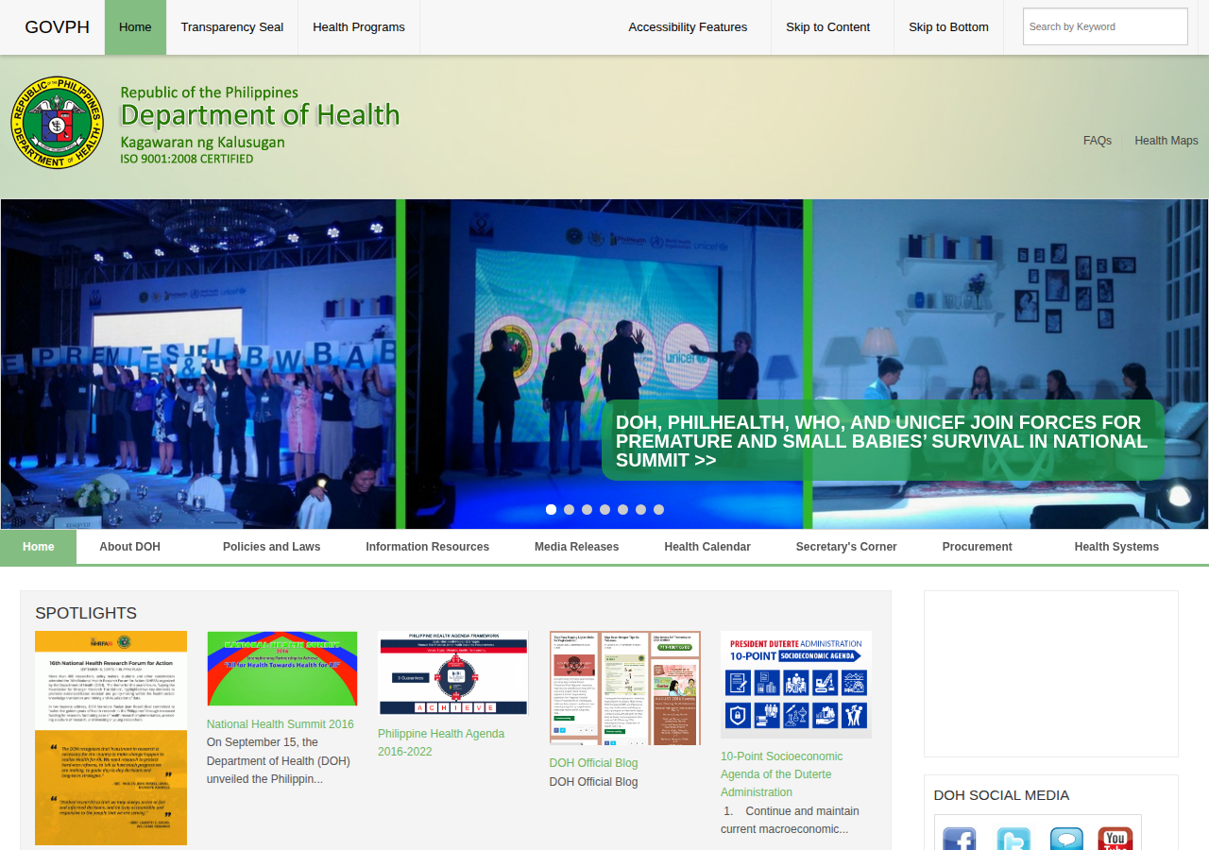Open the Health Systems menu
Screen dimensions: 1209x850
pyautogui.click(x=1116, y=547)
